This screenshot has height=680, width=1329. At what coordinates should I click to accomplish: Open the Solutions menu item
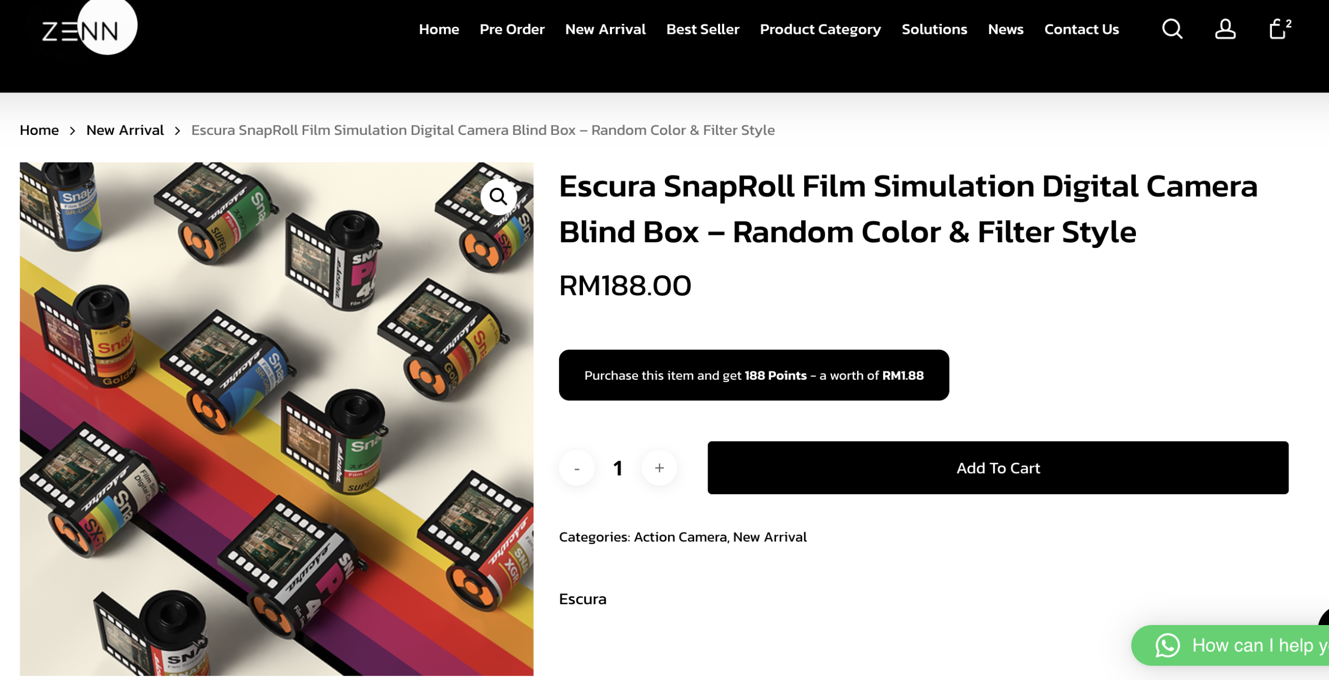934,30
